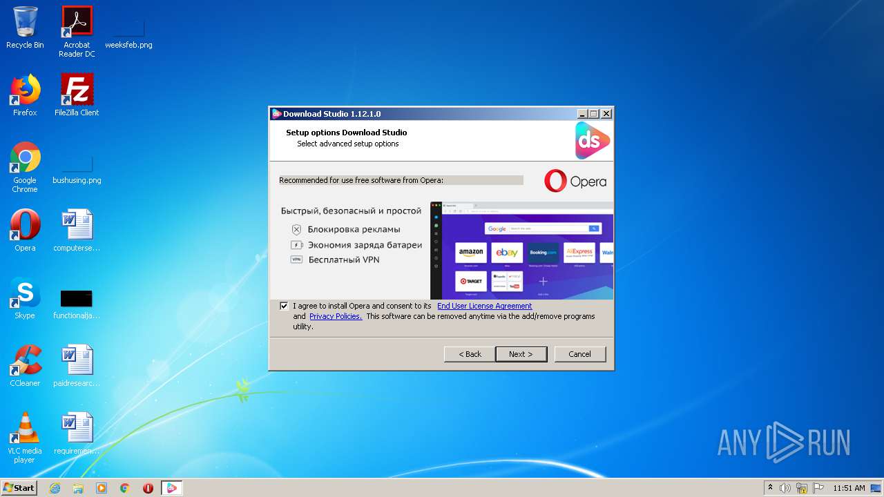Open the Privacy Policies link

336,316
